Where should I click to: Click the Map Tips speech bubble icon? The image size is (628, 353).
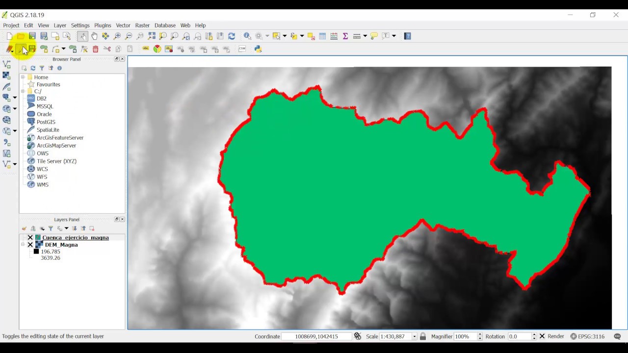click(374, 36)
